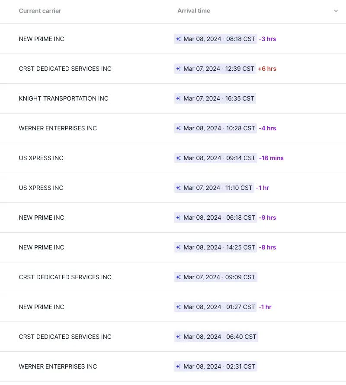This screenshot has height=385, width=346.
Task: Click the Current carrier column header
Action: [x=40, y=11]
